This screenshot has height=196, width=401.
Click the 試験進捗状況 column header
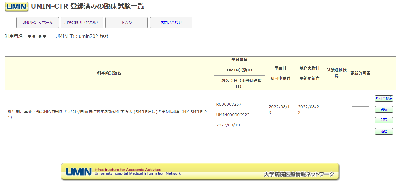tap(336, 73)
